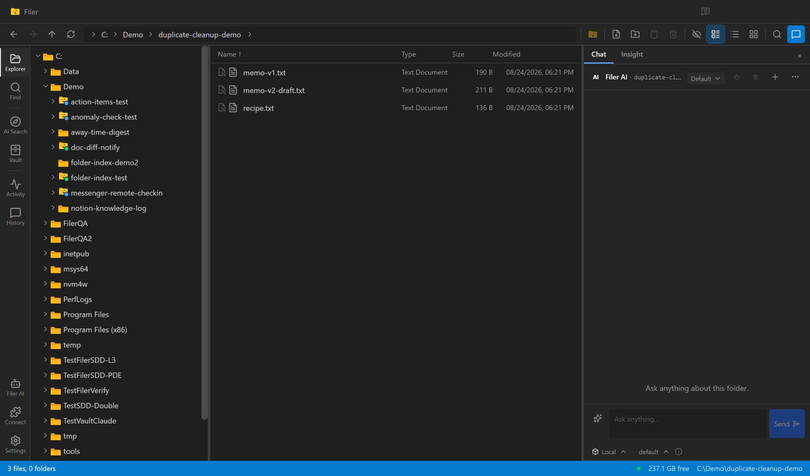This screenshot has height=476, width=810.
Task: Click Demo in the breadcrumb path
Action: pos(133,34)
